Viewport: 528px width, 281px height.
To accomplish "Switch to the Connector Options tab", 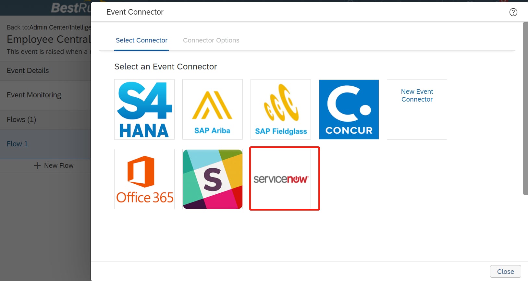I will 211,40.
